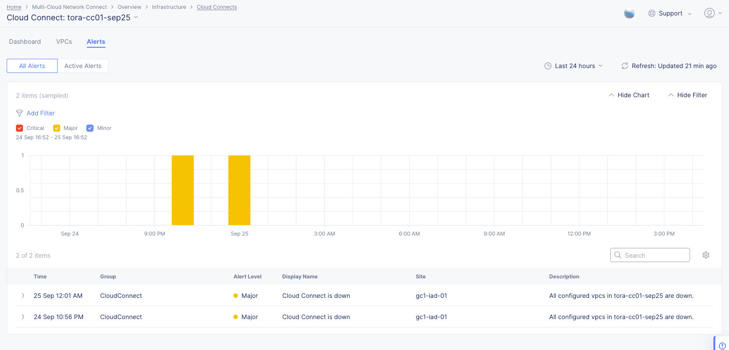Switch to the Dashboard tab

tap(25, 42)
